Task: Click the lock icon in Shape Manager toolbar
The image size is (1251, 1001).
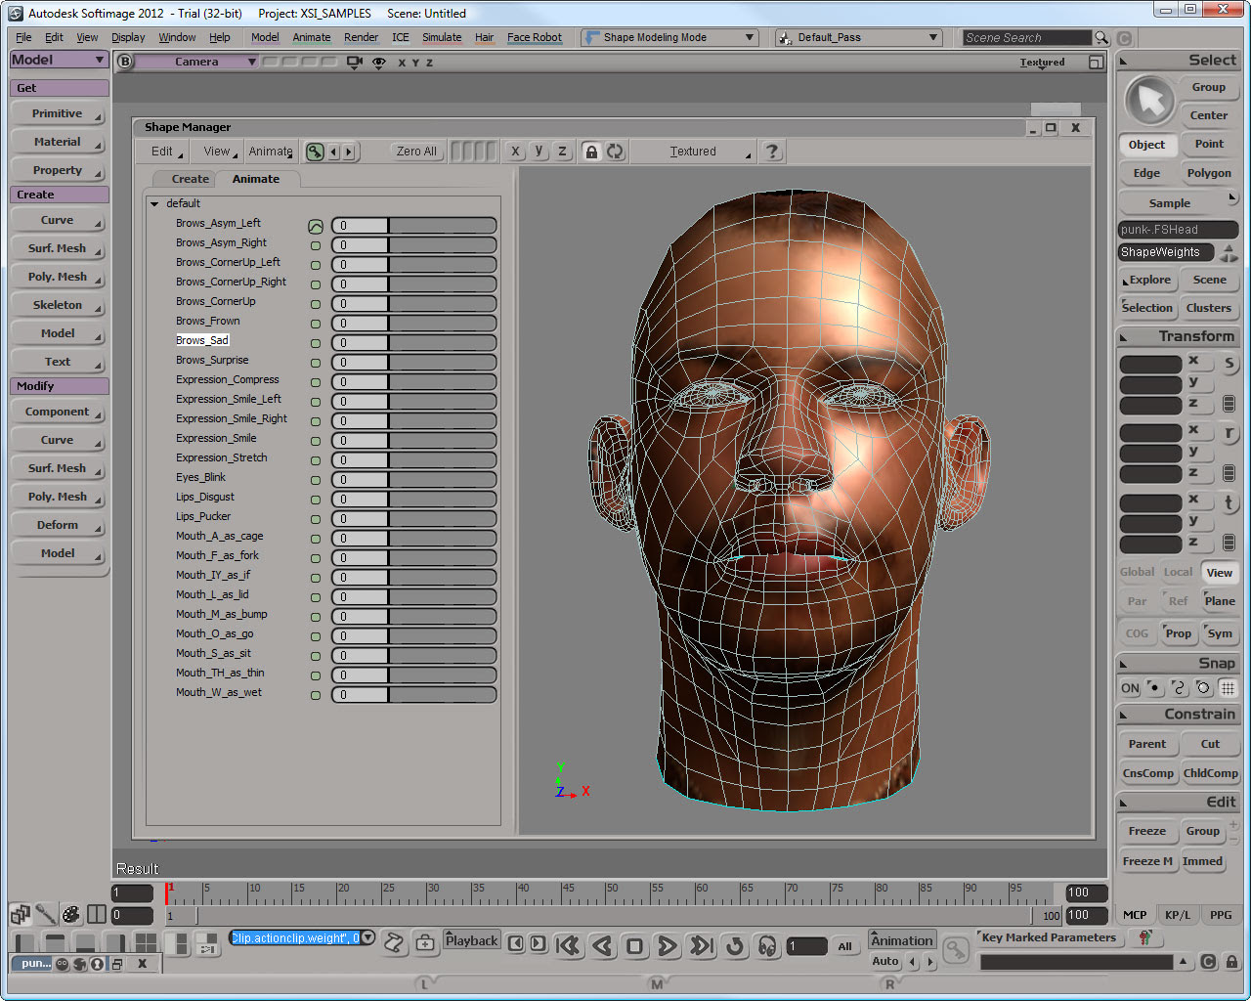Action: click(590, 152)
